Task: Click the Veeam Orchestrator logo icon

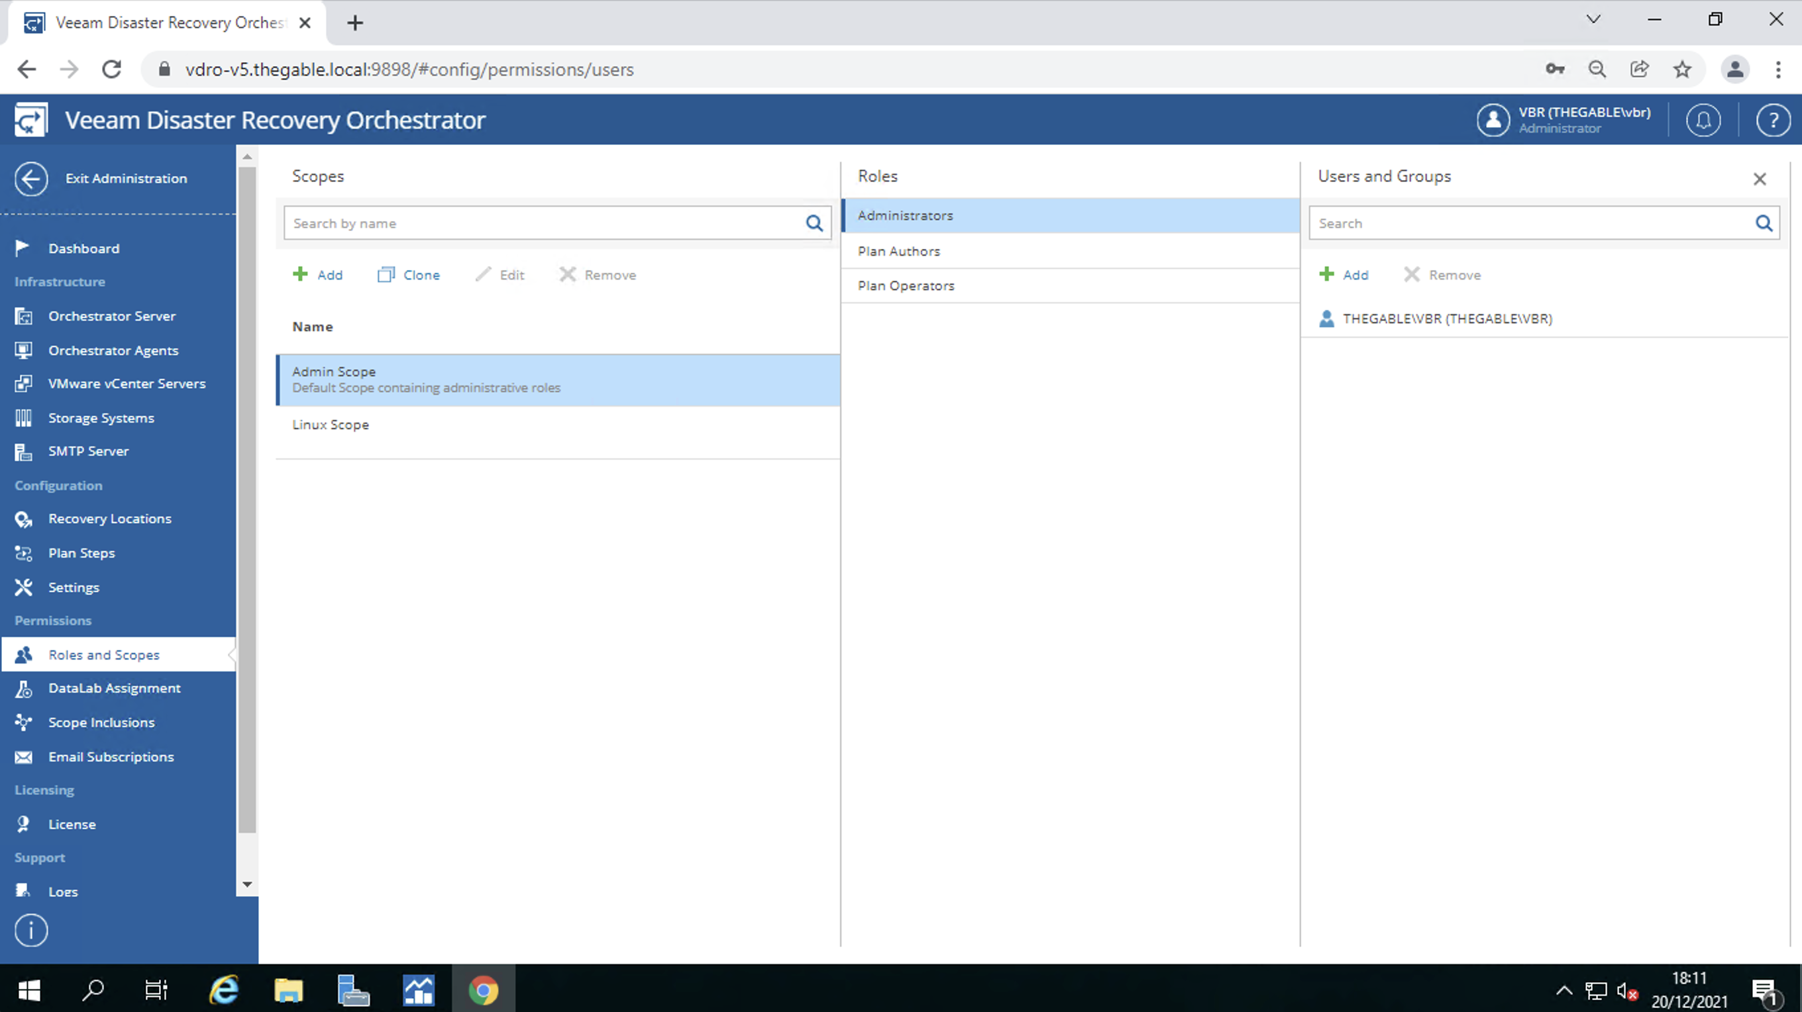Action: [30, 120]
